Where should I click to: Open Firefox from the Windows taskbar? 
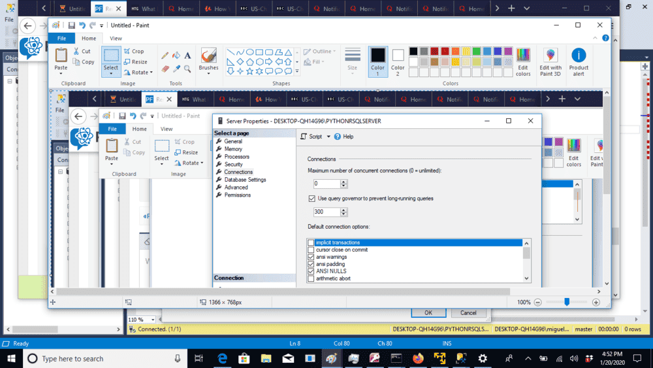tap(418, 358)
